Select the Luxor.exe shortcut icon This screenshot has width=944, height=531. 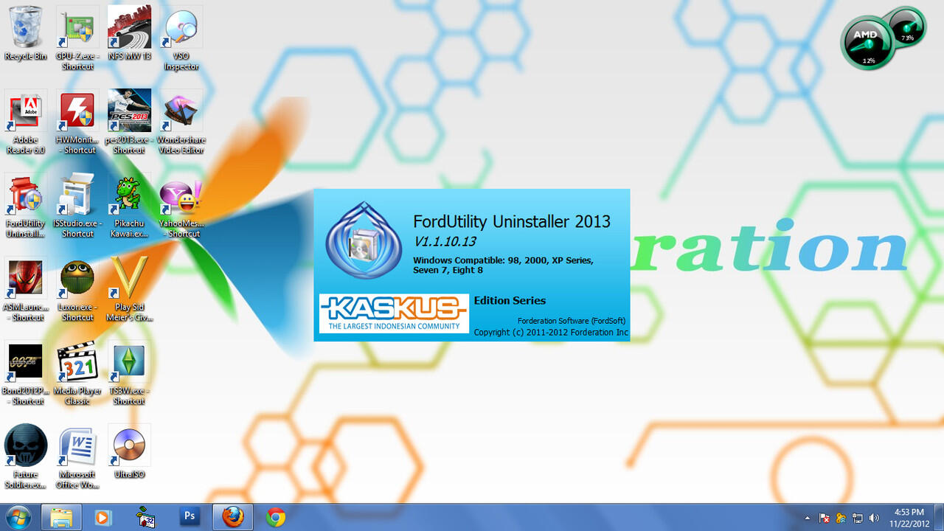(x=77, y=289)
